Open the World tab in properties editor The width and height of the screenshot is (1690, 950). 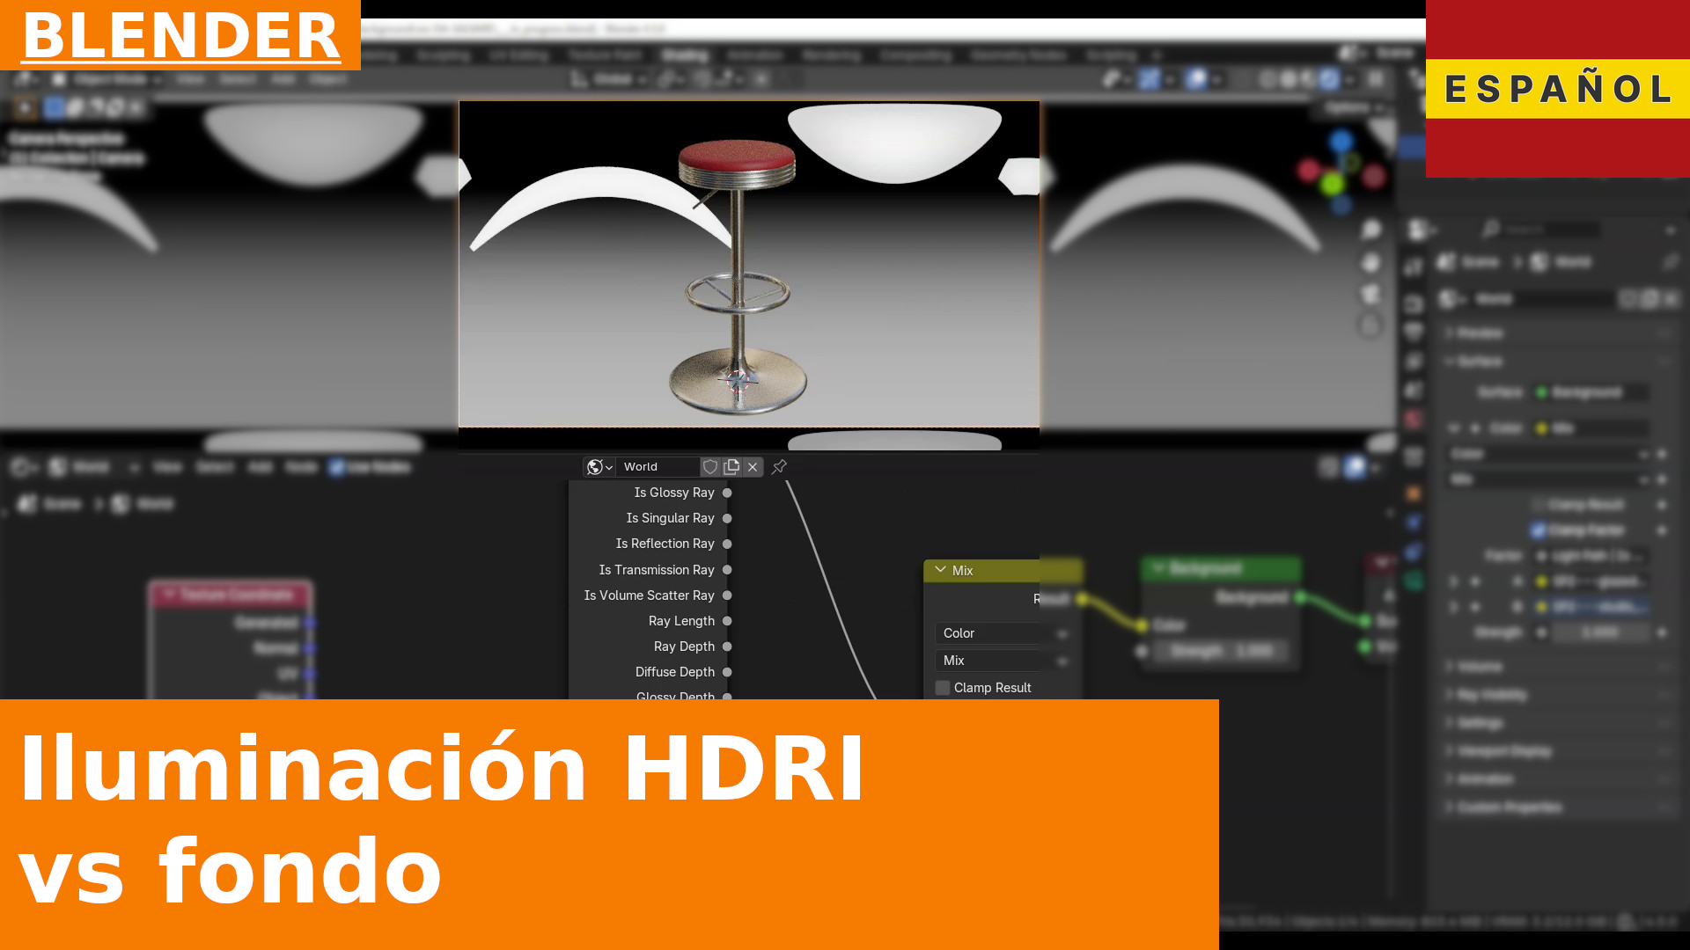pyautogui.click(x=1414, y=419)
